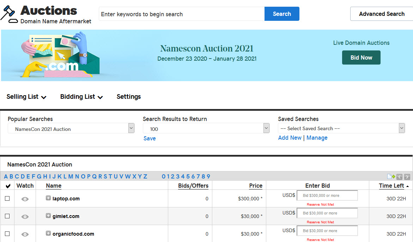413x242 pixels.
Task: Go to next results page arrow
Action: [407, 177]
